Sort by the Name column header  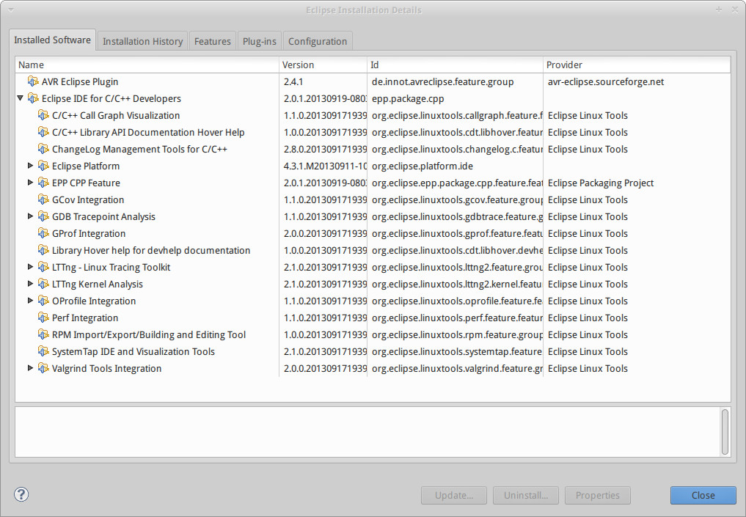click(147, 65)
